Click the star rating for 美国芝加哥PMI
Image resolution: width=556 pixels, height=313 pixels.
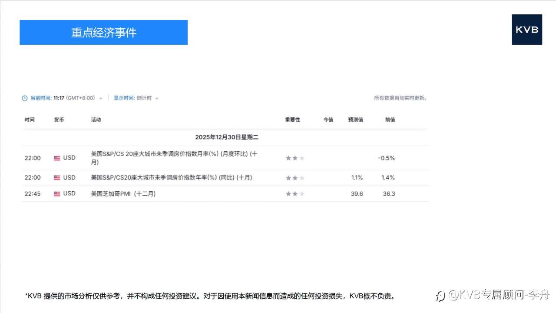(x=295, y=193)
